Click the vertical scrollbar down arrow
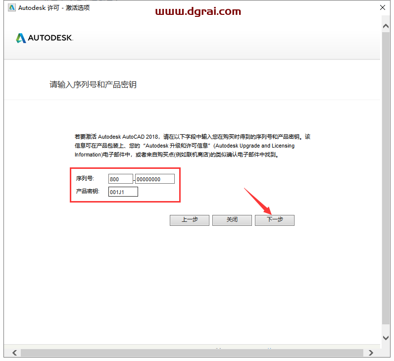Image resolution: width=394 pixels, height=361 pixels. pyautogui.click(x=386, y=338)
